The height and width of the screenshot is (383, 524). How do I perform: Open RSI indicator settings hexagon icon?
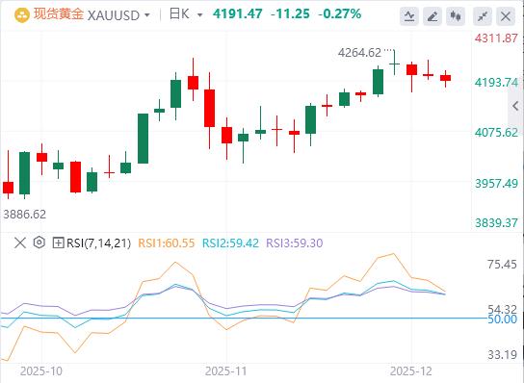pyautogui.click(x=39, y=243)
